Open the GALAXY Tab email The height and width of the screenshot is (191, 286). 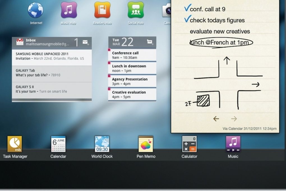pyautogui.click(x=52, y=74)
